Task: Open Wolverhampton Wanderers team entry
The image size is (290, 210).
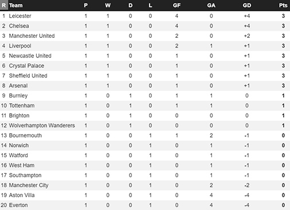Action: pos(42,126)
